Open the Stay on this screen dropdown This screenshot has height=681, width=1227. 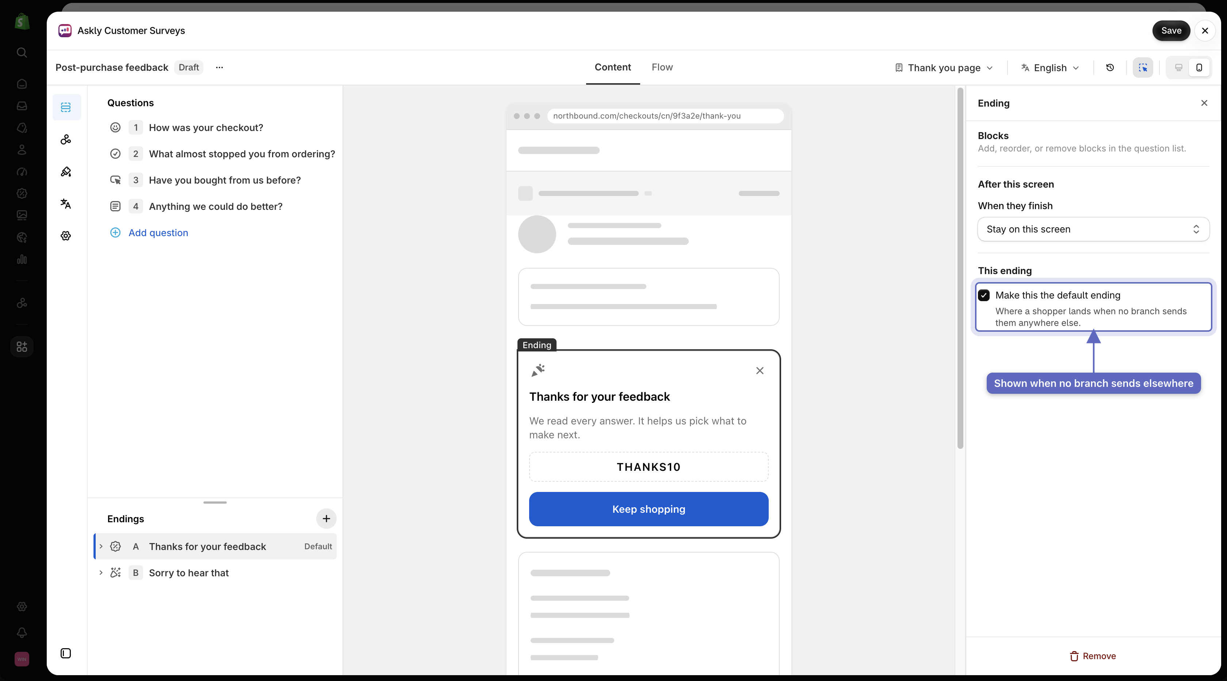pyautogui.click(x=1093, y=230)
